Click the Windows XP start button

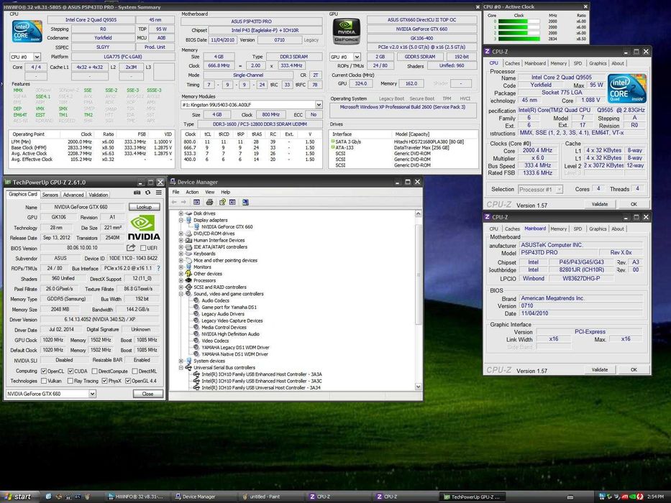[19, 497]
